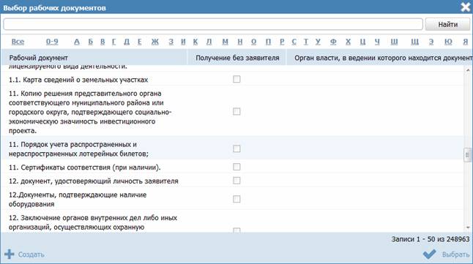Click the plus icon next to Создать
473x264 pixels.
[x=10, y=254]
